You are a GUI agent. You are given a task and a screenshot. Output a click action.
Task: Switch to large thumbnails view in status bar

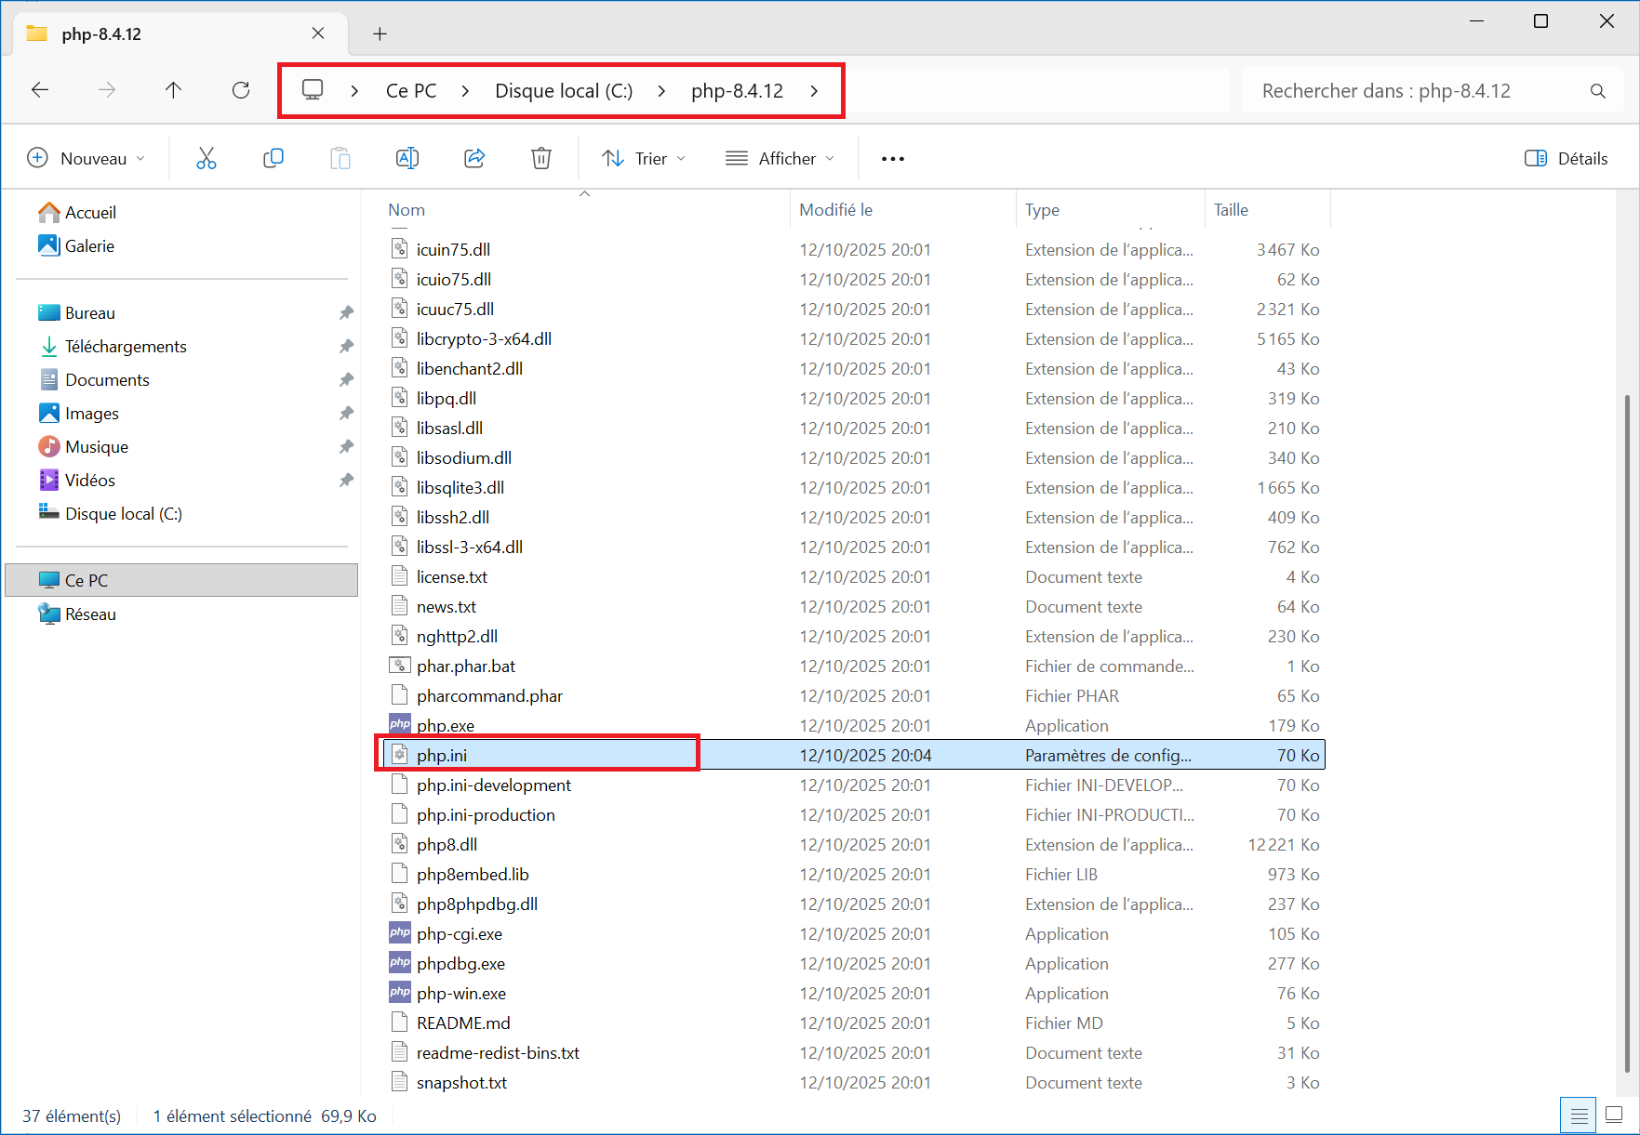1614,1115
